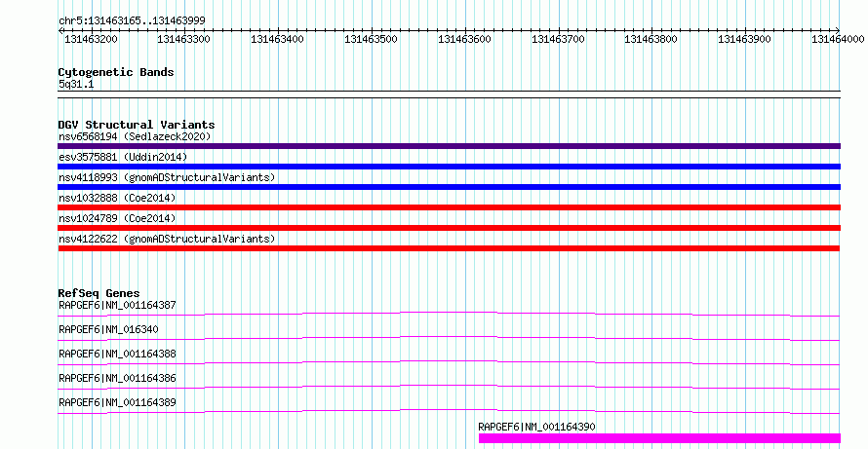Screen dimensions: 868x449
Task: Click nsv4122622 (gnomADStructuralVariants) label
Action: click(167, 239)
